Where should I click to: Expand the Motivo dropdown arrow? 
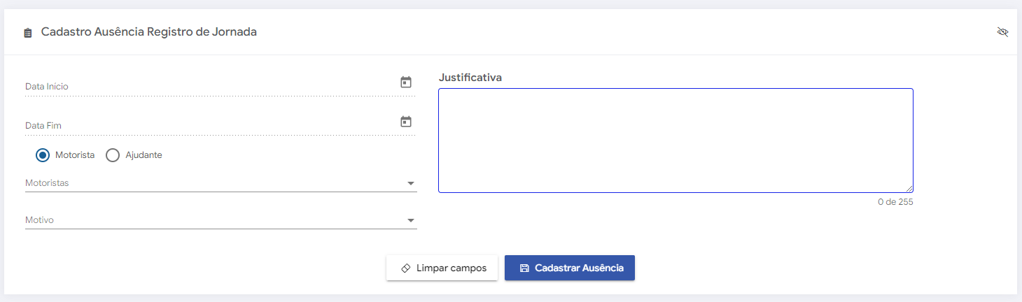pos(411,221)
